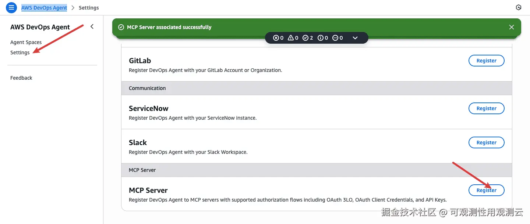Click the error count icon in status pill

[276, 38]
